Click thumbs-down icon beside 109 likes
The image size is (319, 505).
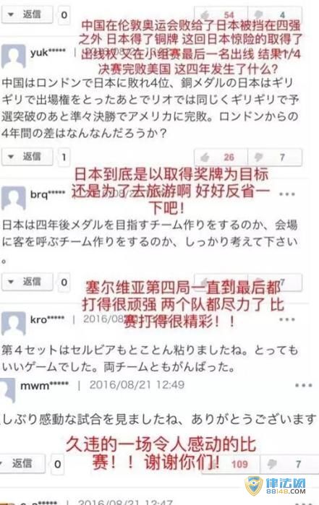point(272,464)
